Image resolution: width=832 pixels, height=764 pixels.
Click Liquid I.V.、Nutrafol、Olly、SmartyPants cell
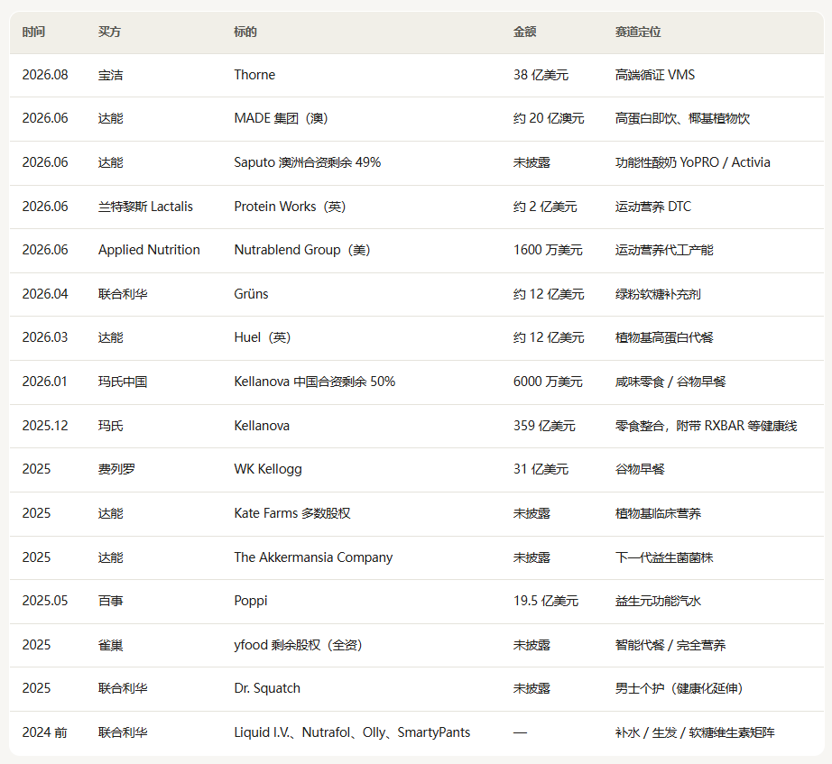[352, 732]
